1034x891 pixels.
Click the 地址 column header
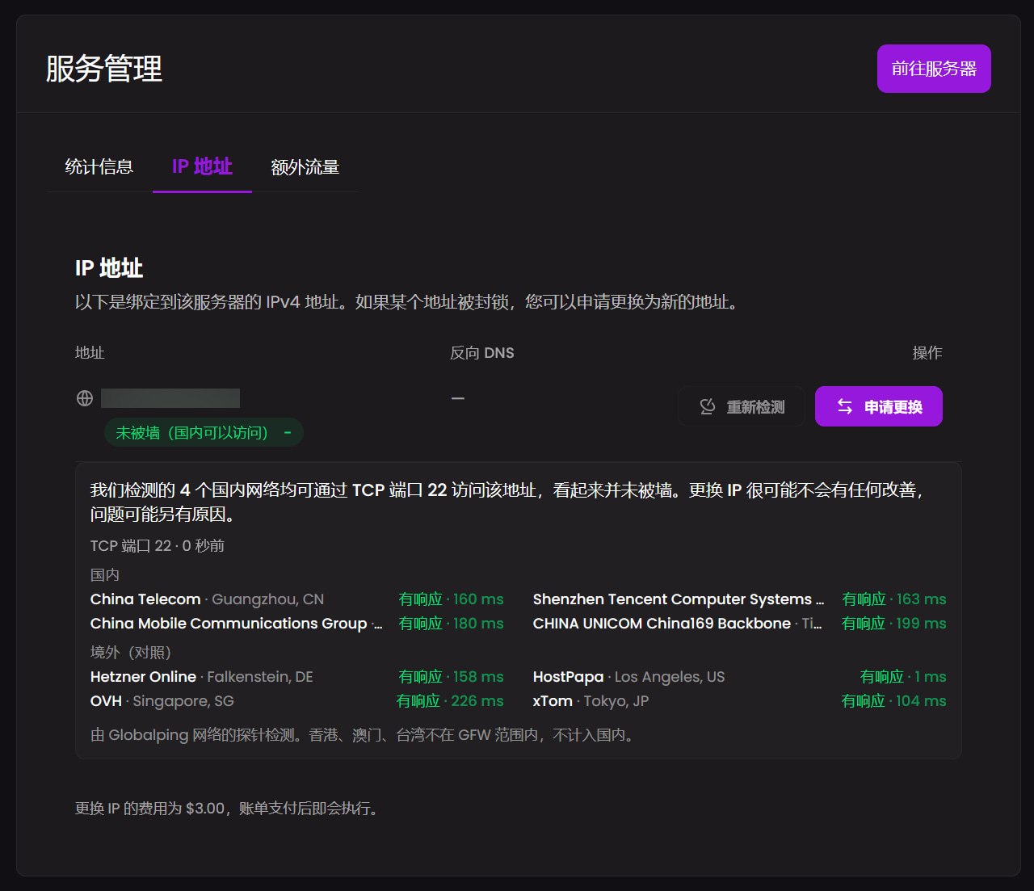tap(90, 353)
